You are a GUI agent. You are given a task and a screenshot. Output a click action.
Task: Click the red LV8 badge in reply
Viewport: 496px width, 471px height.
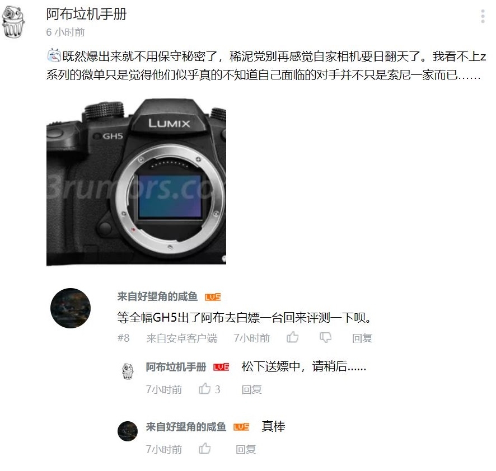click(x=221, y=367)
